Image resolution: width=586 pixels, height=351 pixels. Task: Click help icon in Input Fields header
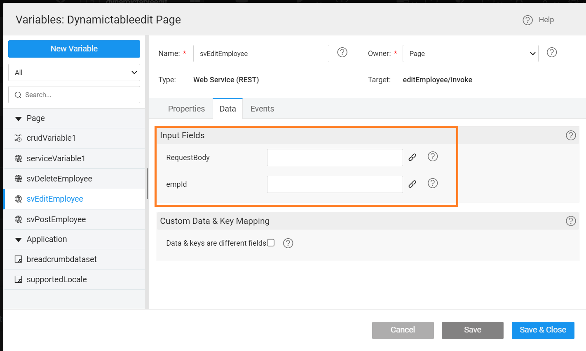point(570,135)
